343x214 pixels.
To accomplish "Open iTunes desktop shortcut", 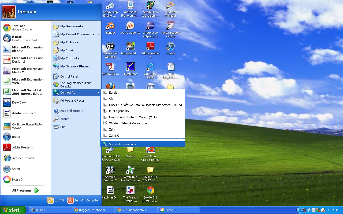I will pos(170,49).
